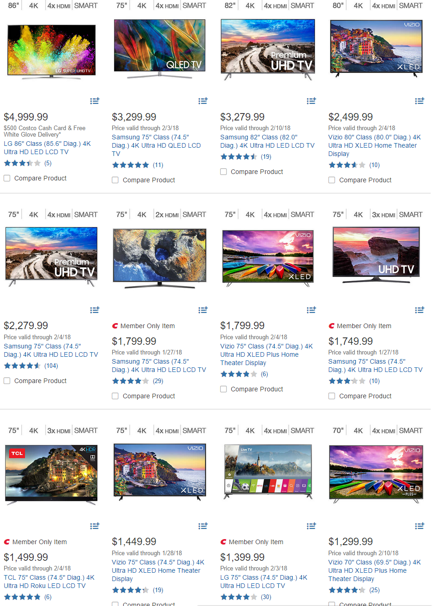Screen dimensions: 439x606
Task: Click the LG Super UHD TV product image
Action: pyautogui.click(x=51, y=52)
